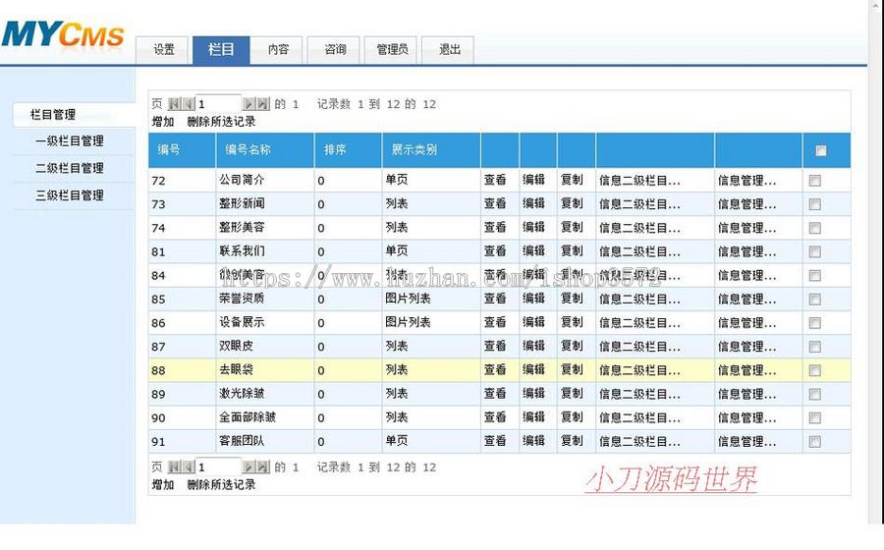The height and width of the screenshot is (550, 884).
Task: Open the 设置 tab
Action: tap(163, 49)
